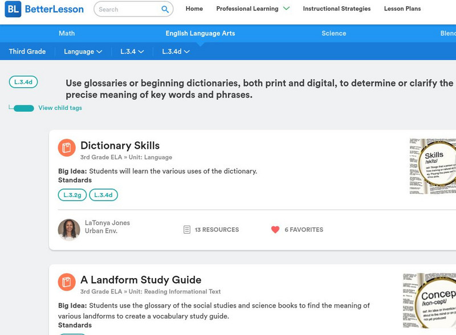Switch to the Math subject tab
456x335 pixels.
(x=67, y=34)
